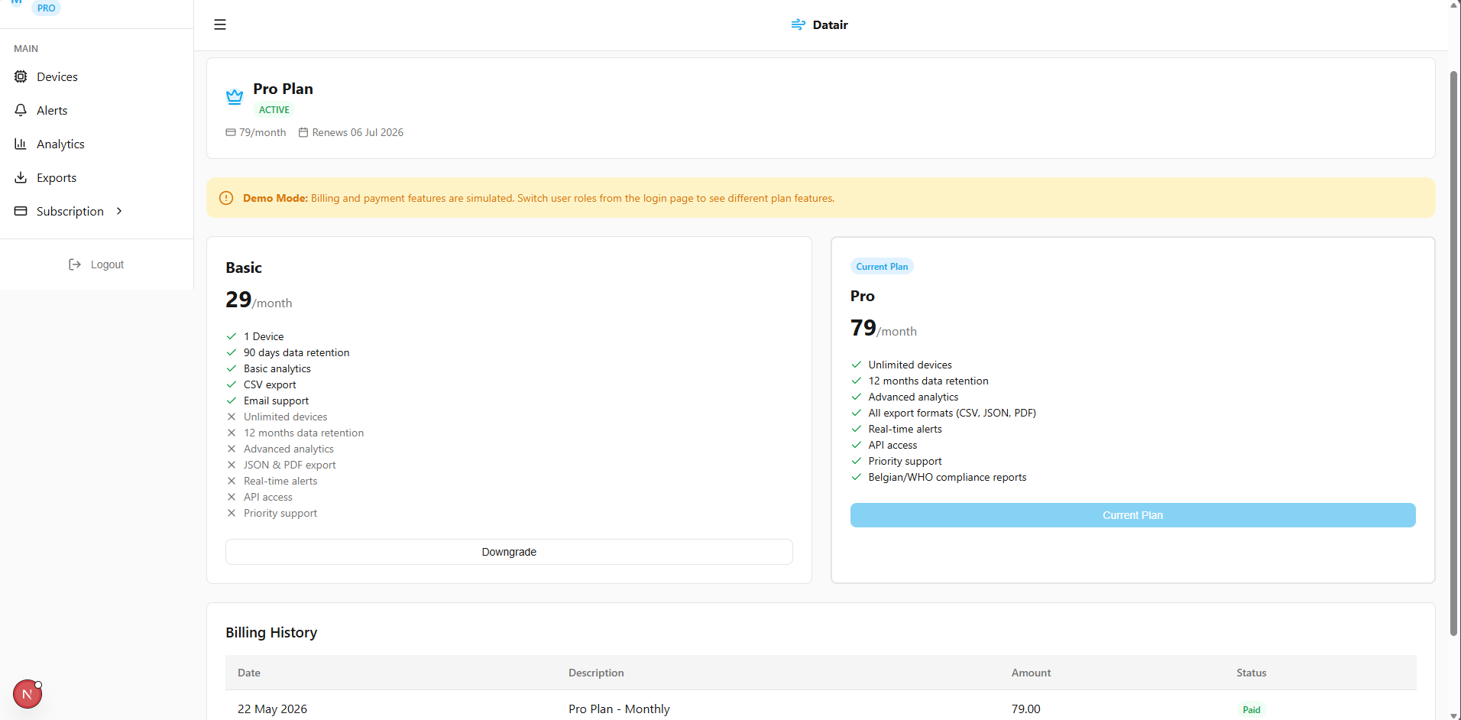Viewport: 1461px width, 720px height.
Task: Open Devices in the sidebar
Action: coord(57,76)
